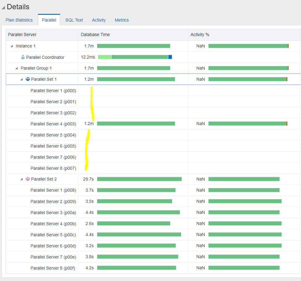The height and width of the screenshot is (281, 301).
Task: Click the Parallel Set 2 Activity % bar
Action: (x=244, y=179)
